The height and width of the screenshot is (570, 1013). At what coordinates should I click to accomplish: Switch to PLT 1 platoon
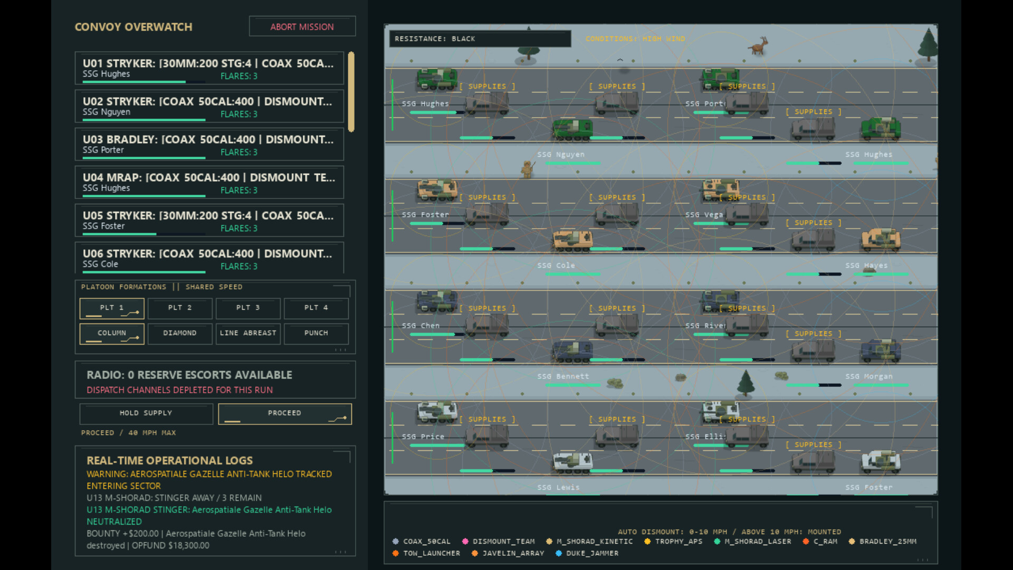pos(112,308)
